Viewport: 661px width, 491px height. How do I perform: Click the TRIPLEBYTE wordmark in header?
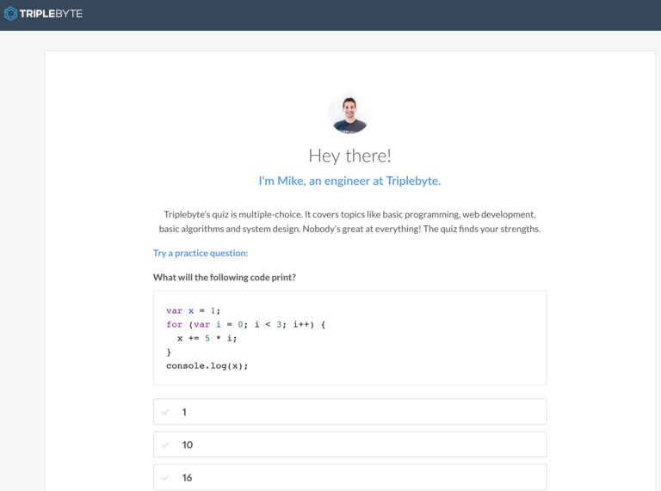(x=51, y=14)
